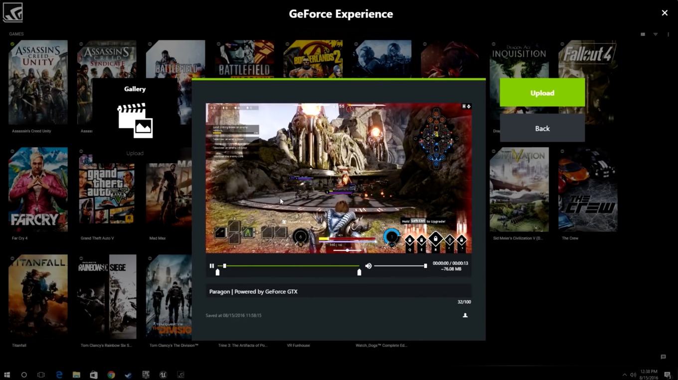This screenshot has width=678, height=380.
Task: Click the 'Saved at 08/15/2016 11:58:15' text
Action: (x=233, y=315)
